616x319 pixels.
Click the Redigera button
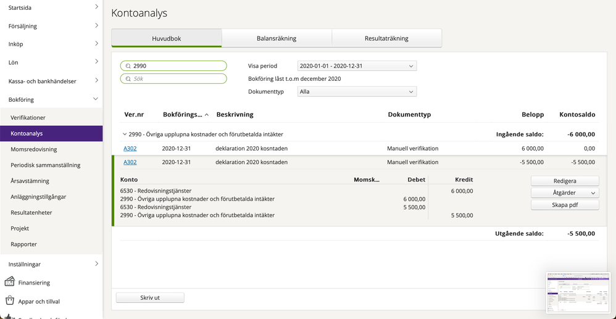click(565, 181)
